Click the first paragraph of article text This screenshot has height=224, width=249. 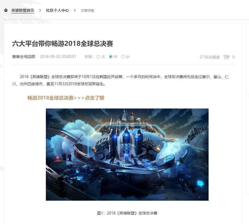(x=120, y=80)
